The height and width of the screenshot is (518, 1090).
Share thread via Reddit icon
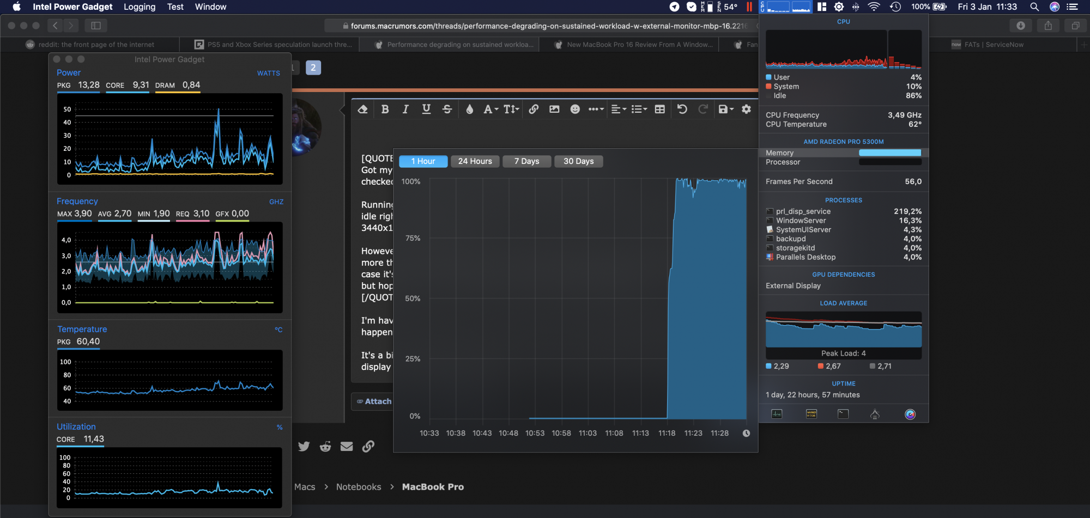[325, 447]
